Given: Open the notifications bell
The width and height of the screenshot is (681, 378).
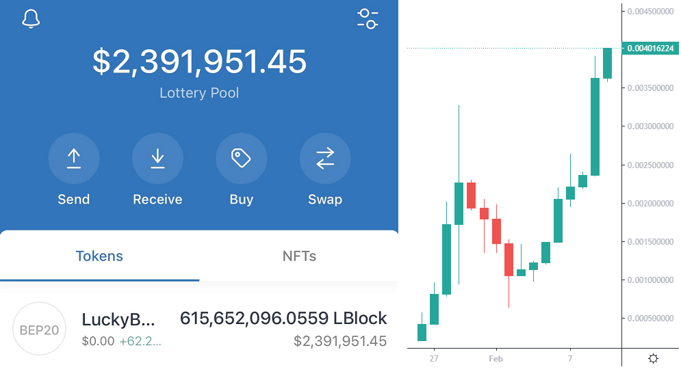Looking at the screenshot, I should tap(31, 18).
